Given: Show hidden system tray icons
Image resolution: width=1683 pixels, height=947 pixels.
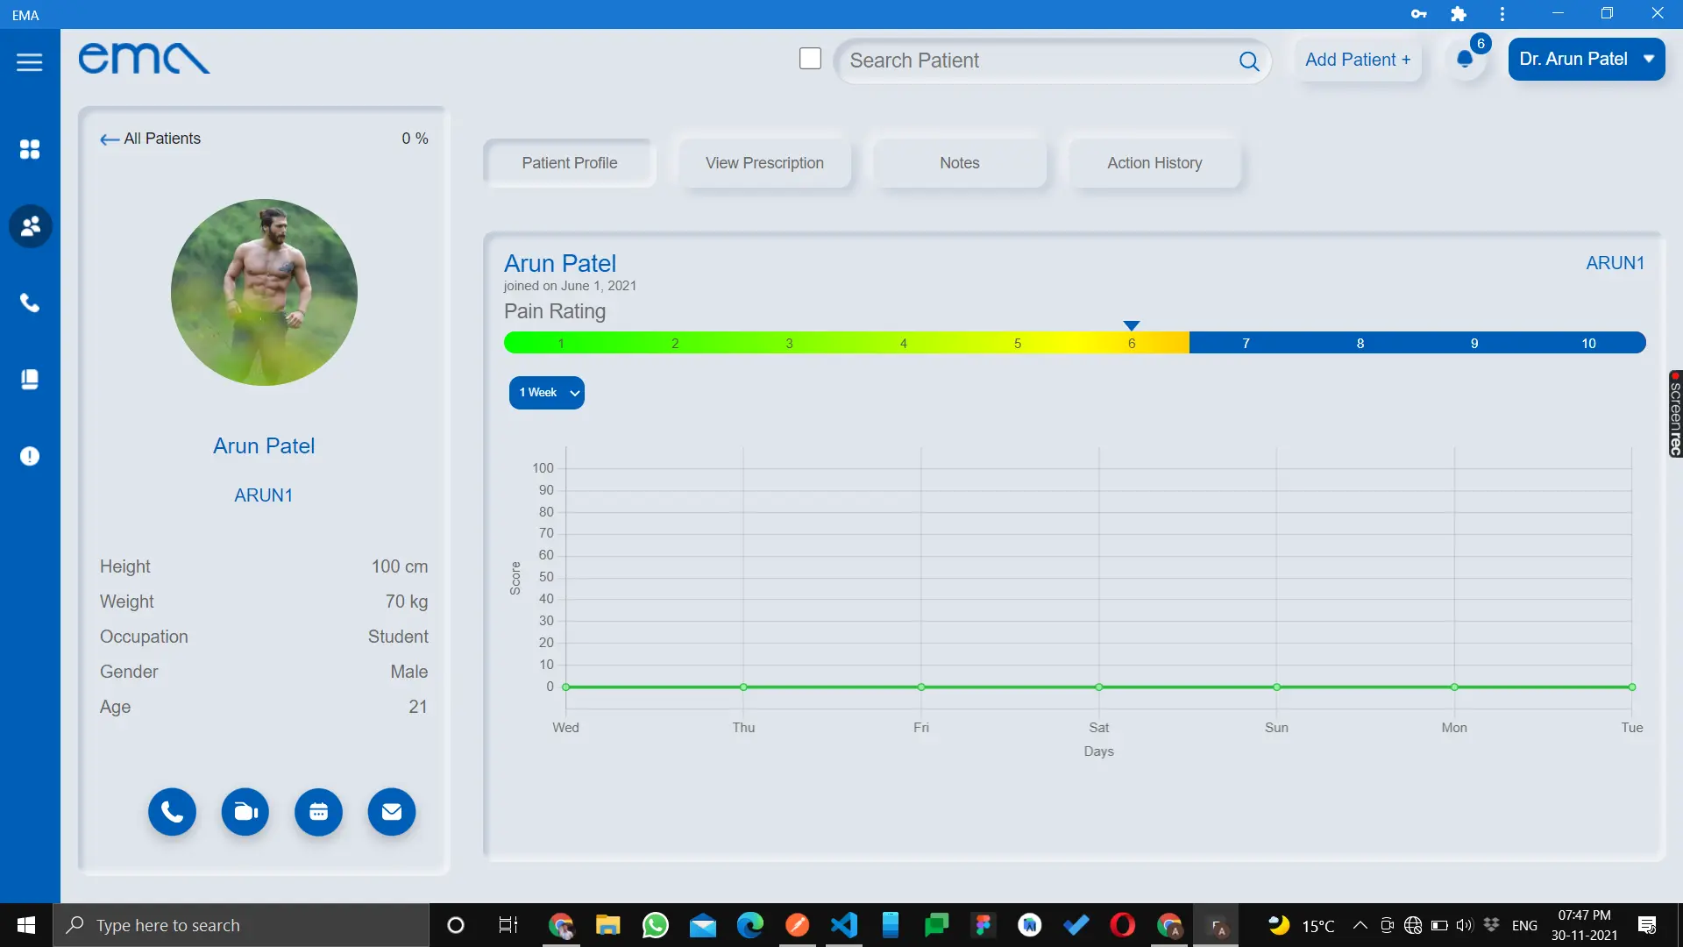Looking at the screenshot, I should pyautogui.click(x=1360, y=925).
